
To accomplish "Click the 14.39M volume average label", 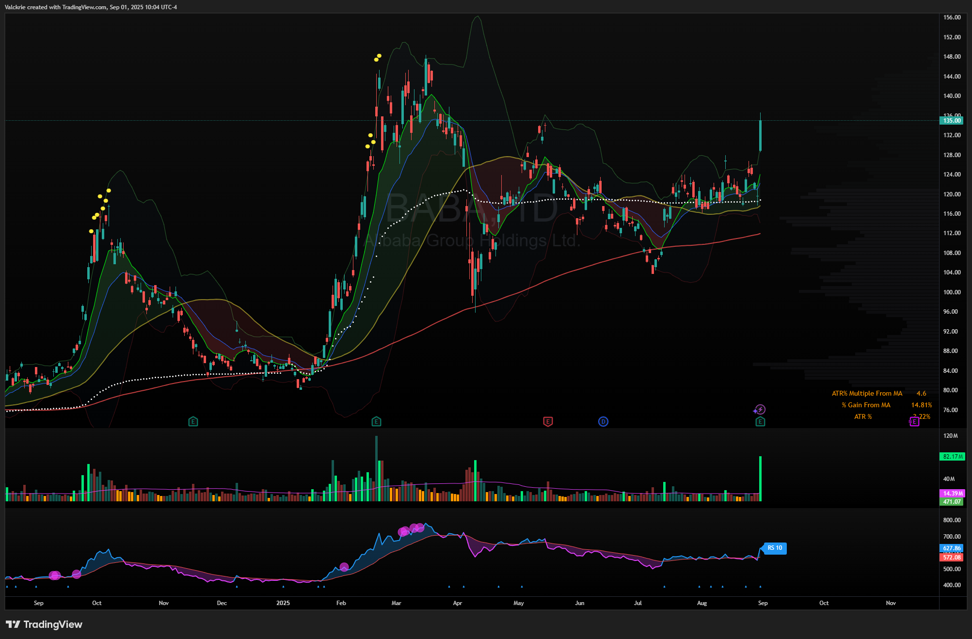I will tap(953, 494).
